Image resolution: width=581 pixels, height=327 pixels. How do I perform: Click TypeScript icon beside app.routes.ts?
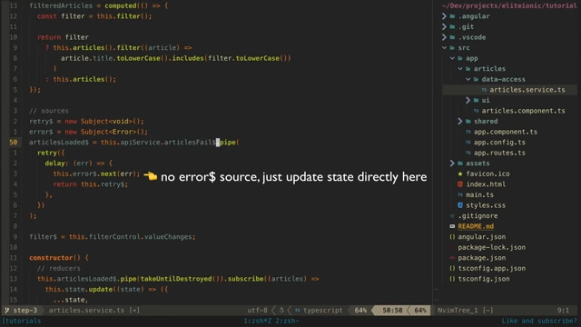[x=468, y=153]
